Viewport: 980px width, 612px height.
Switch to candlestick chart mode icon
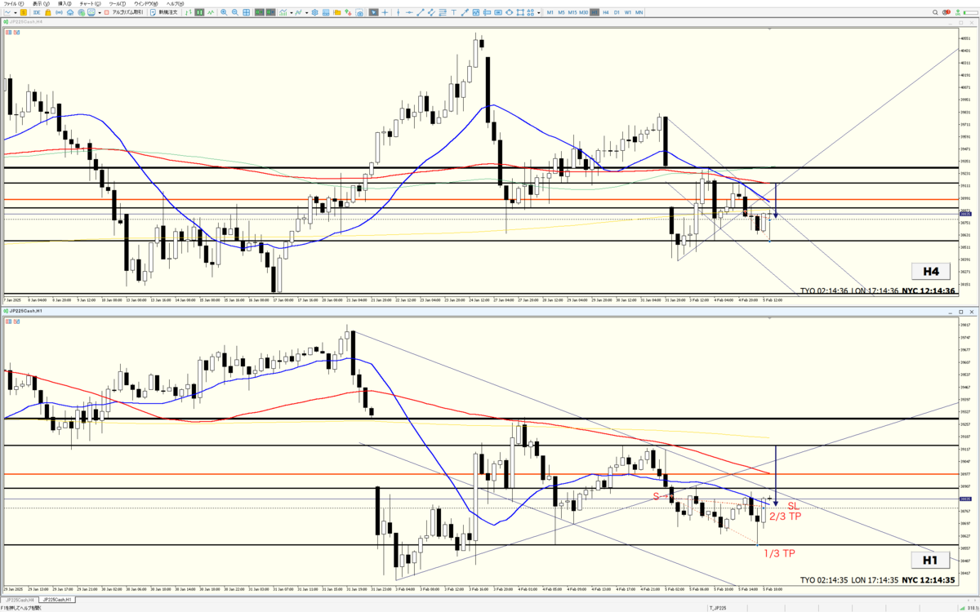(x=199, y=12)
